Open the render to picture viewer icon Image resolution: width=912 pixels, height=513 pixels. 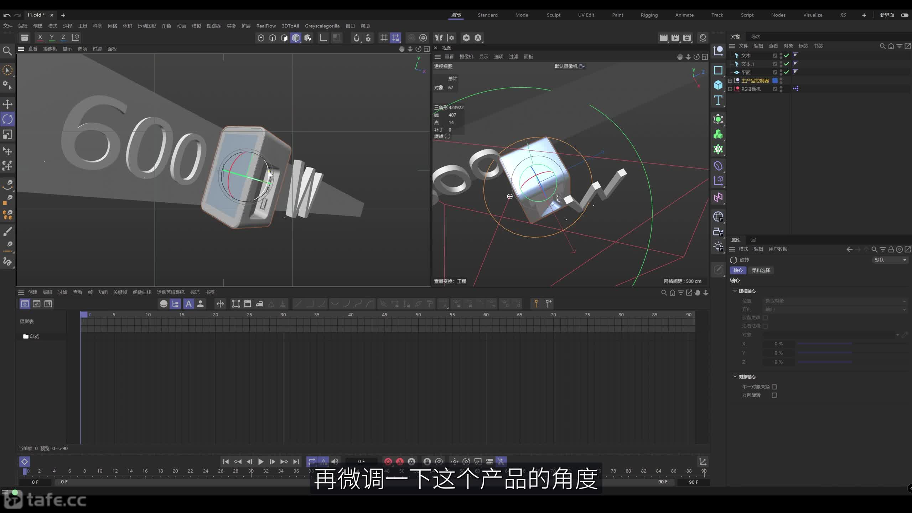(675, 38)
